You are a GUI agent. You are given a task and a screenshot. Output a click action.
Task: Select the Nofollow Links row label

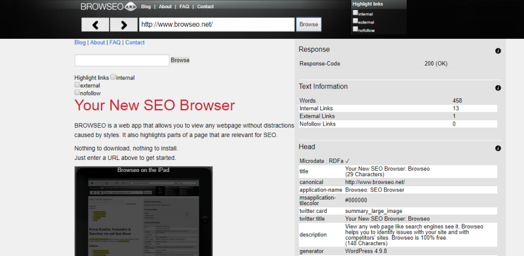coord(318,124)
